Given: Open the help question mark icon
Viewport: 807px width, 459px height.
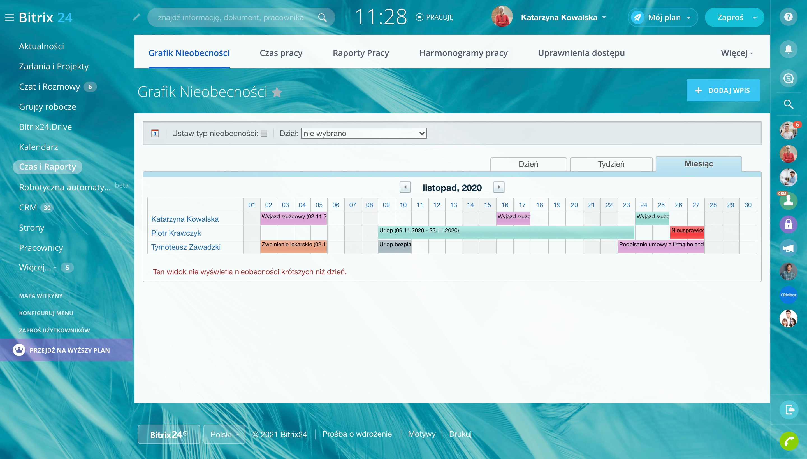Looking at the screenshot, I should pyautogui.click(x=788, y=17).
